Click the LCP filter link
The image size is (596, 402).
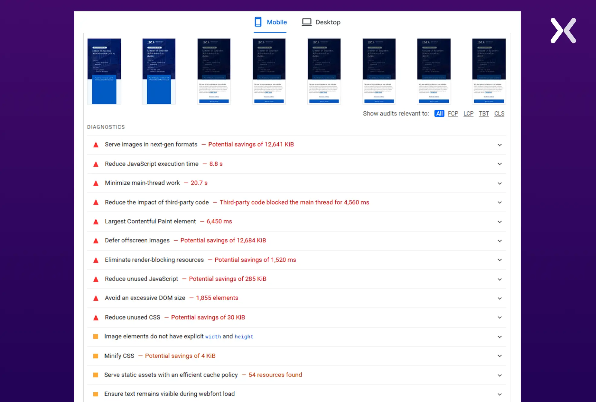[468, 113]
